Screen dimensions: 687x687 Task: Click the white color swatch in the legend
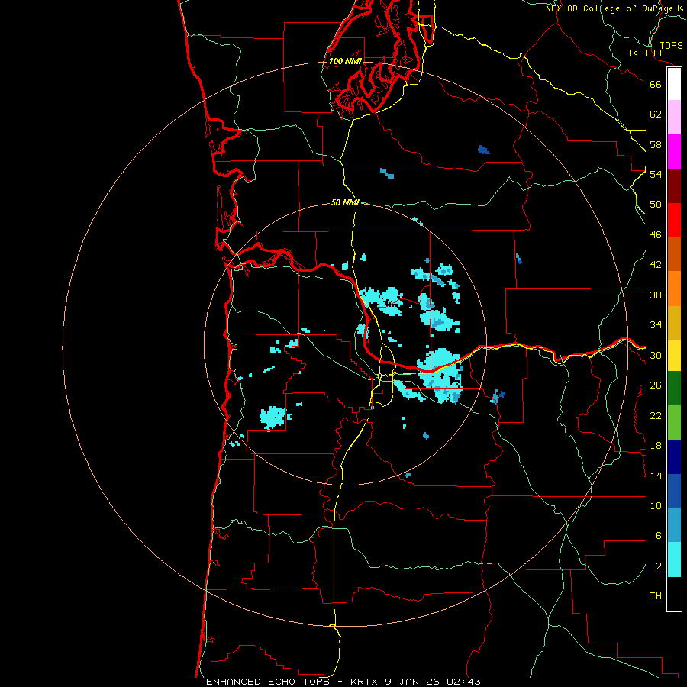(674, 84)
